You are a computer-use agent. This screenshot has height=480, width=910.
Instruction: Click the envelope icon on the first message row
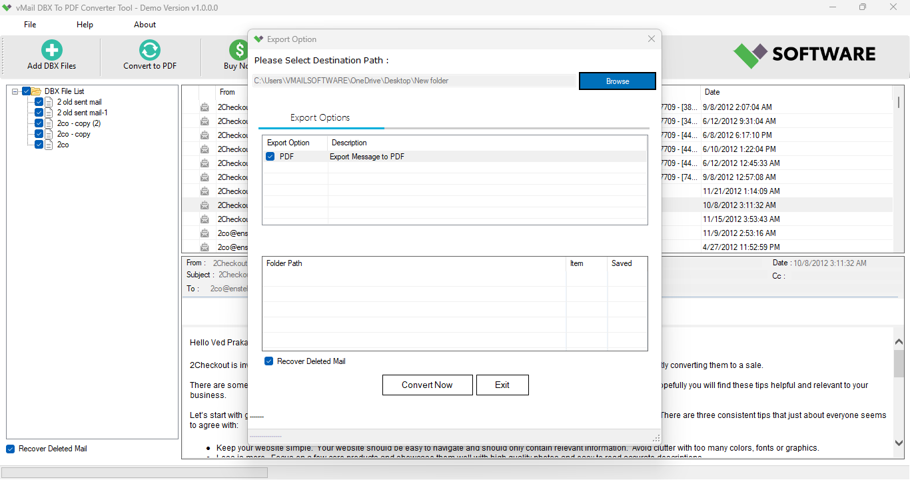(x=205, y=107)
